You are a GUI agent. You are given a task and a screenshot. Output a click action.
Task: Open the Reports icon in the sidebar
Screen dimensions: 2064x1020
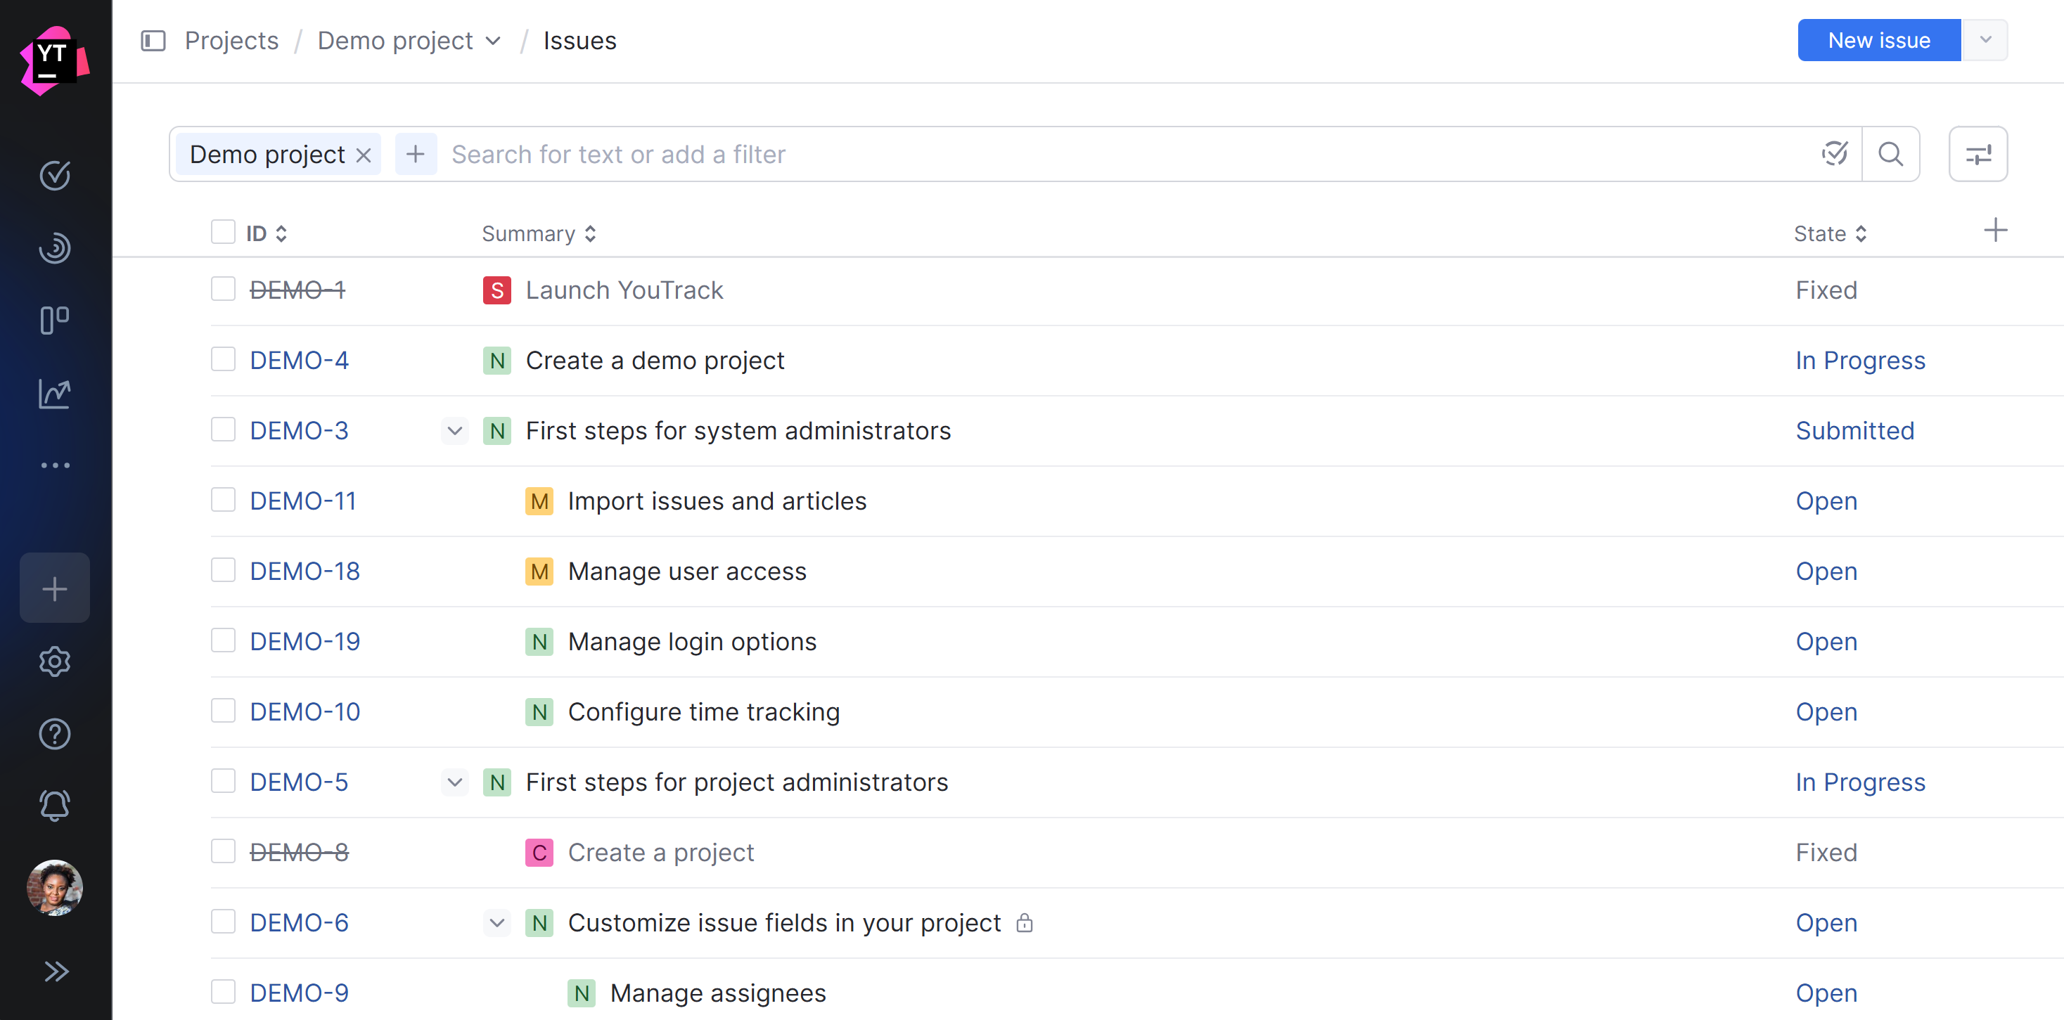tap(54, 394)
